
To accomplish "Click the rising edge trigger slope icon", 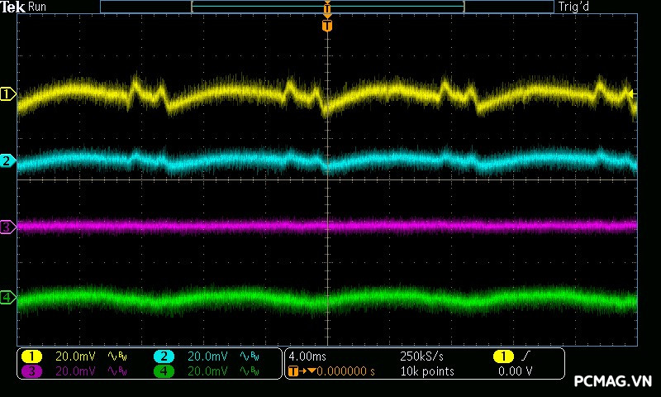I will click(x=526, y=356).
